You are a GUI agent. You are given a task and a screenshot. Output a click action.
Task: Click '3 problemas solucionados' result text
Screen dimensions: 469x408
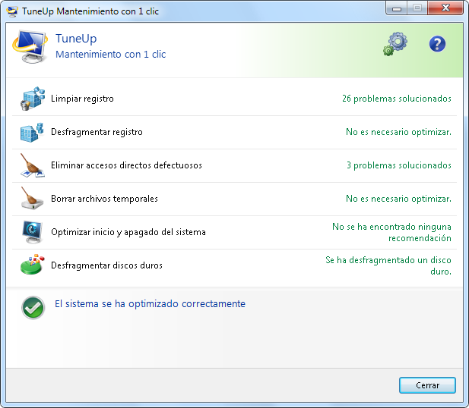399,165
